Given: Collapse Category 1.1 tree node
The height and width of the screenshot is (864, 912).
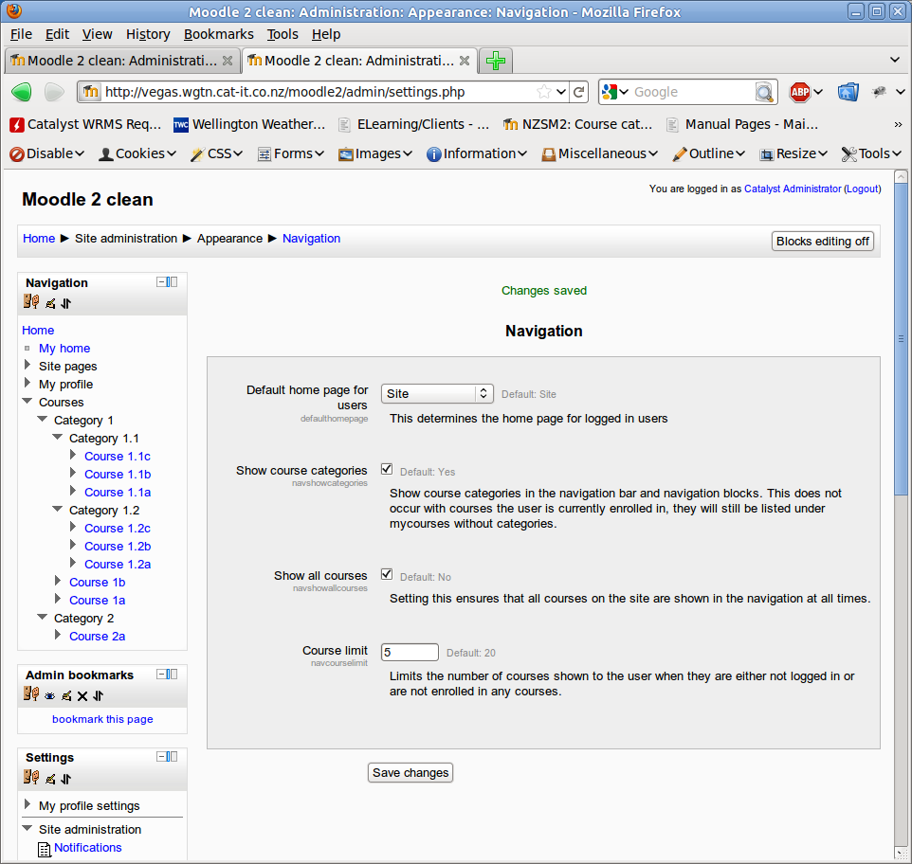Looking at the screenshot, I should pyautogui.click(x=58, y=437).
